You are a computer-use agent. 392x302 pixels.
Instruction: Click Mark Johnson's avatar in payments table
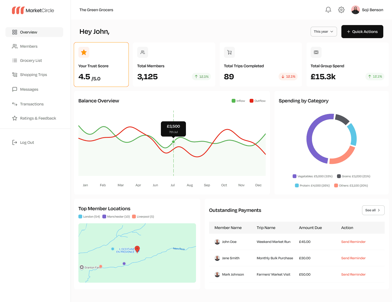point(217,274)
